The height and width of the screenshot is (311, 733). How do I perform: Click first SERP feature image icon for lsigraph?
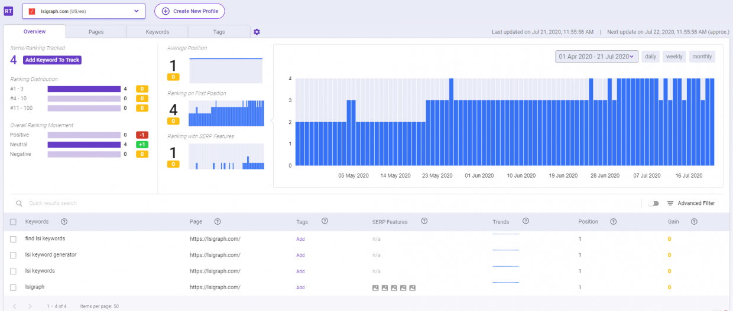click(x=375, y=288)
